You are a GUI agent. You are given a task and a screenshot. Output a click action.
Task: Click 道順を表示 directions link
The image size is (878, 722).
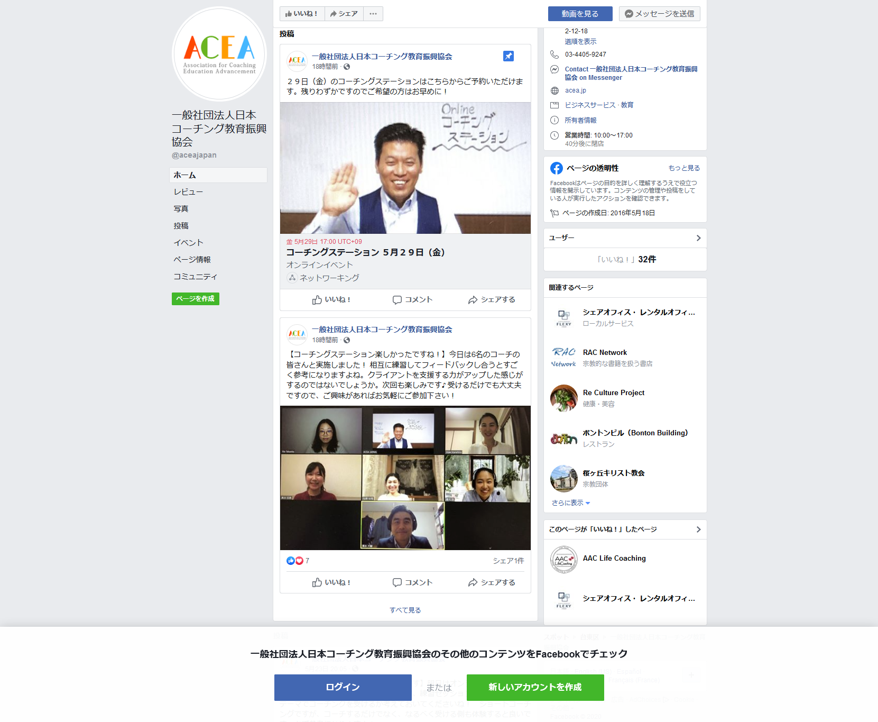pyautogui.click(x=580, y=42)
